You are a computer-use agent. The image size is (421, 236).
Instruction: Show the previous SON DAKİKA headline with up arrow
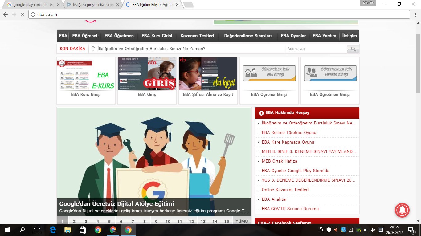pos(93,47)
